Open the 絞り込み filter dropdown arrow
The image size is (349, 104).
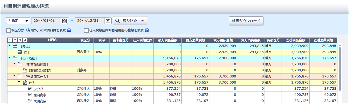(143, 21)
